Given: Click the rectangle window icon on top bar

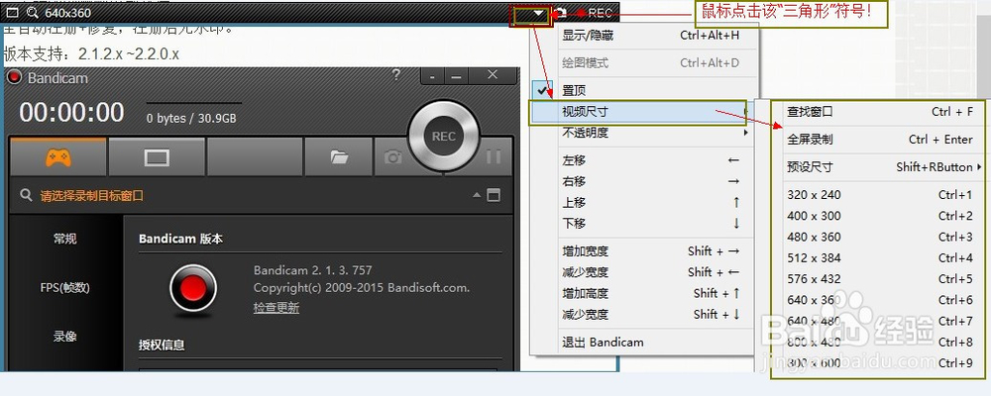Looking at the screenshot, I should (12, 13).
